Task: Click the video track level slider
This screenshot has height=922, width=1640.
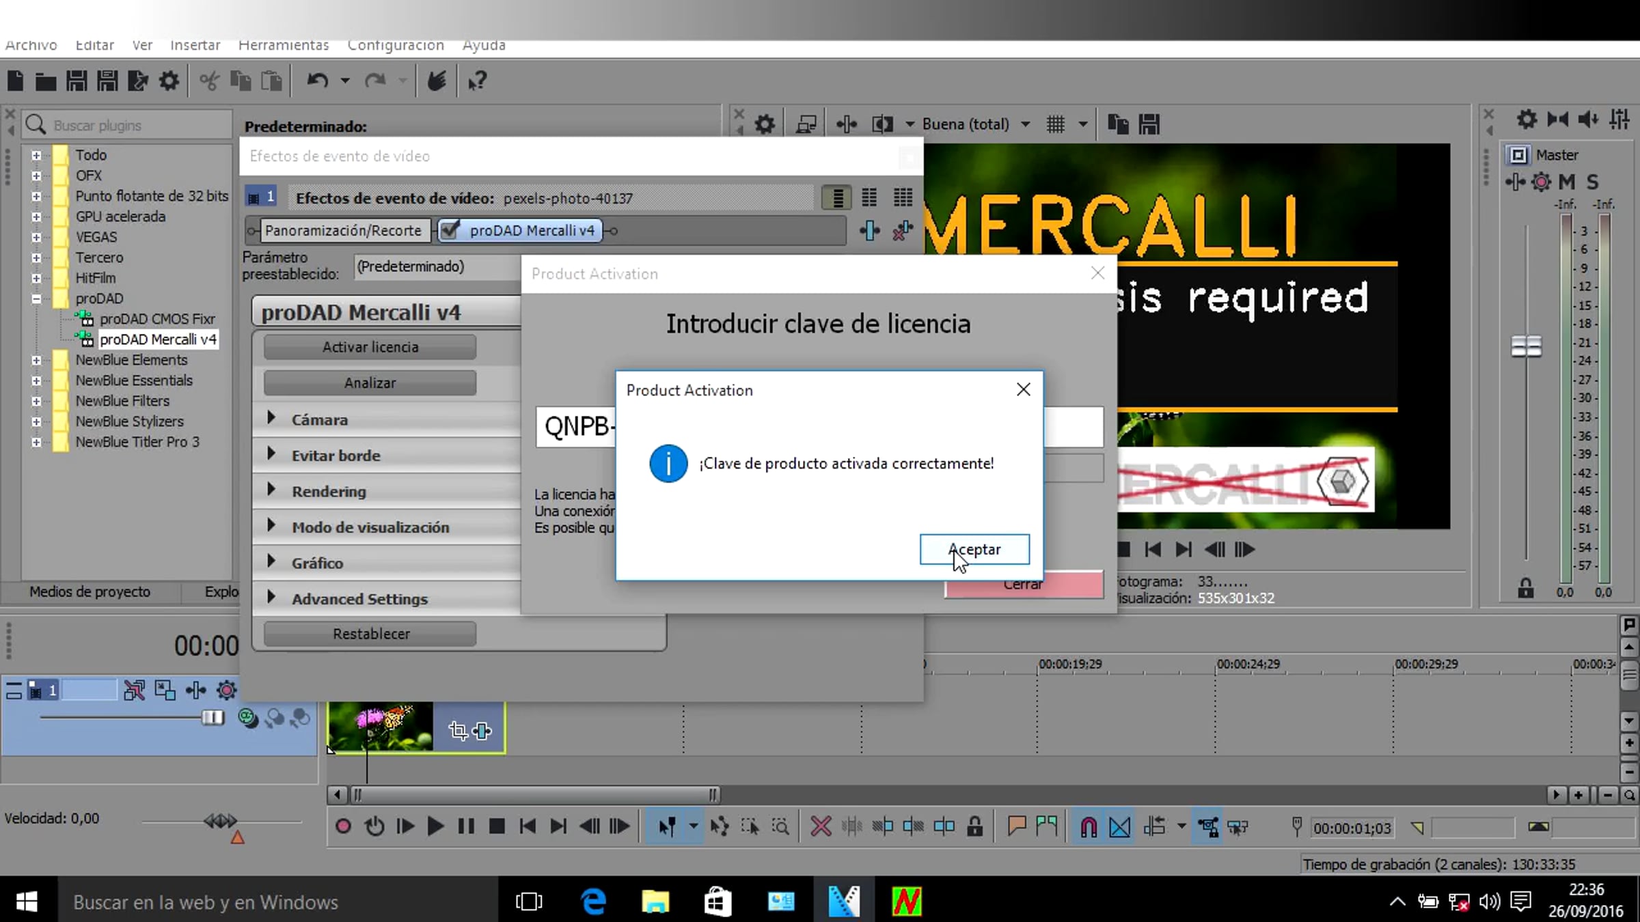Action: pos(213,718)
